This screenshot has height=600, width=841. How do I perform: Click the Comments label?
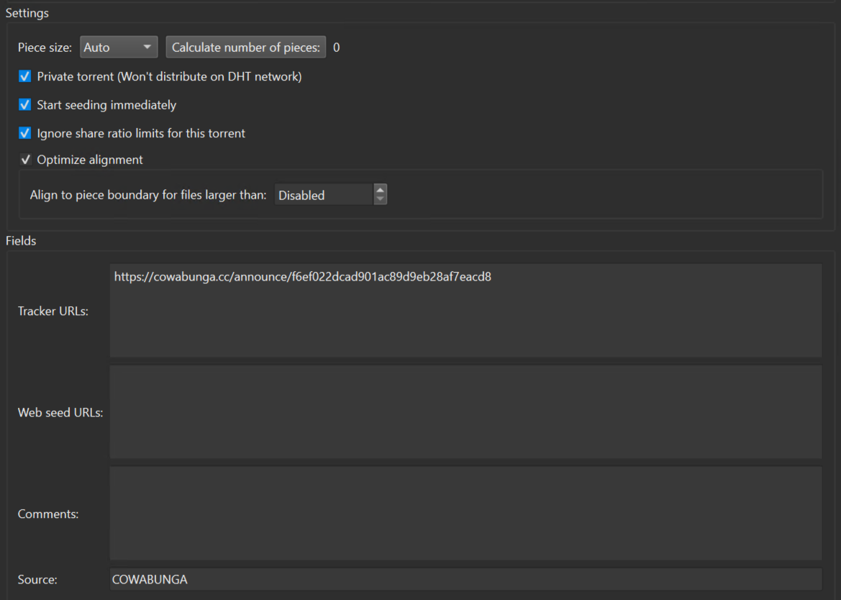(48, 514)
